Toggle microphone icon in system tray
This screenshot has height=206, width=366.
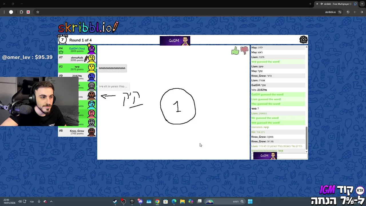[39, 201]
